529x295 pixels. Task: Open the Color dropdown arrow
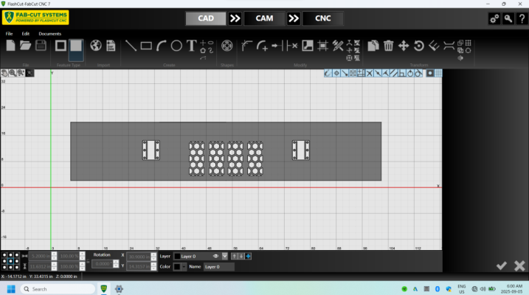pos(184,267)
